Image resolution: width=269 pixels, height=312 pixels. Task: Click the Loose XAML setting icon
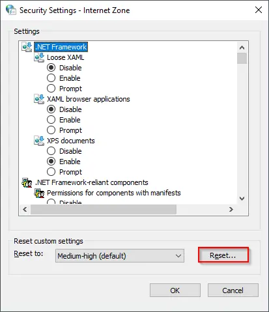(x=39, y=57)
